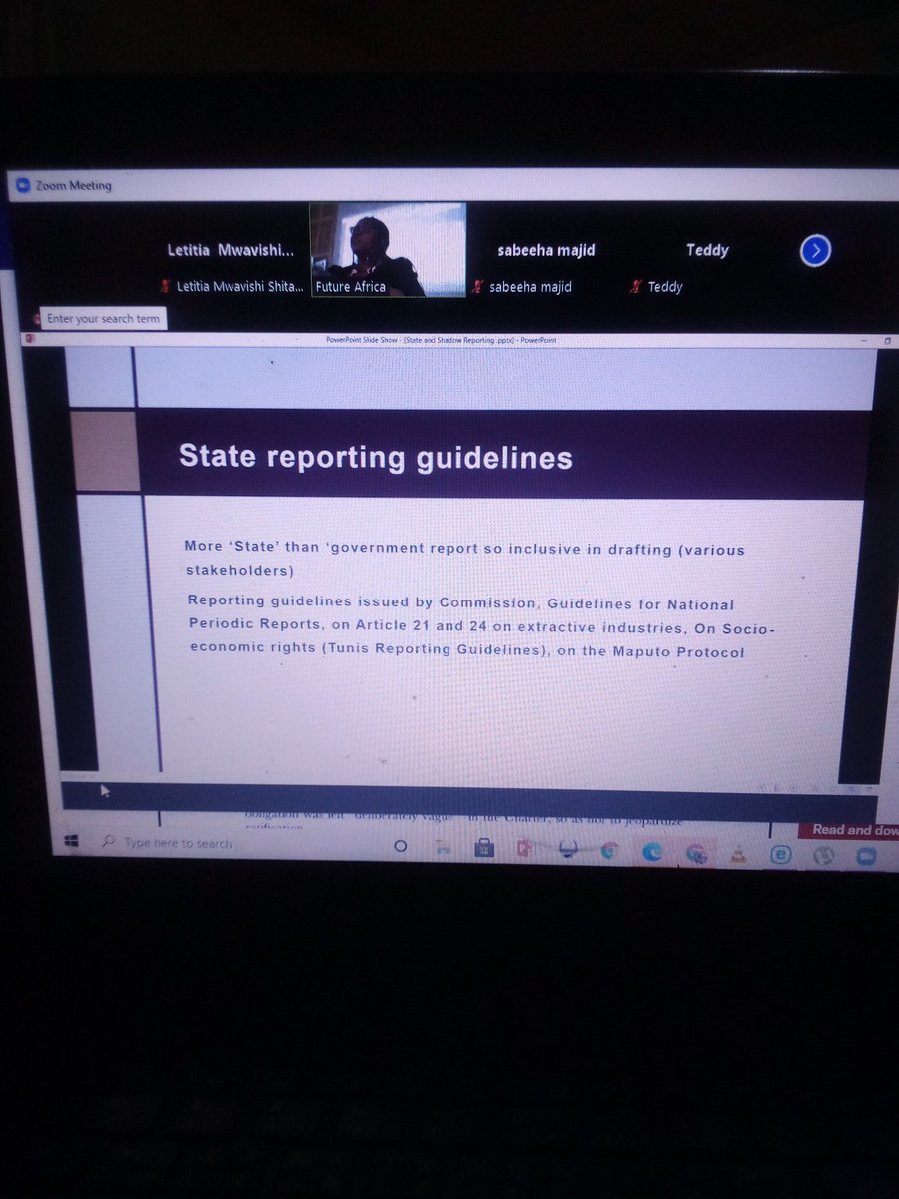Click the 'Type here to search' box
Viewport: 899px width, 1199px height.
coord(170,844)
